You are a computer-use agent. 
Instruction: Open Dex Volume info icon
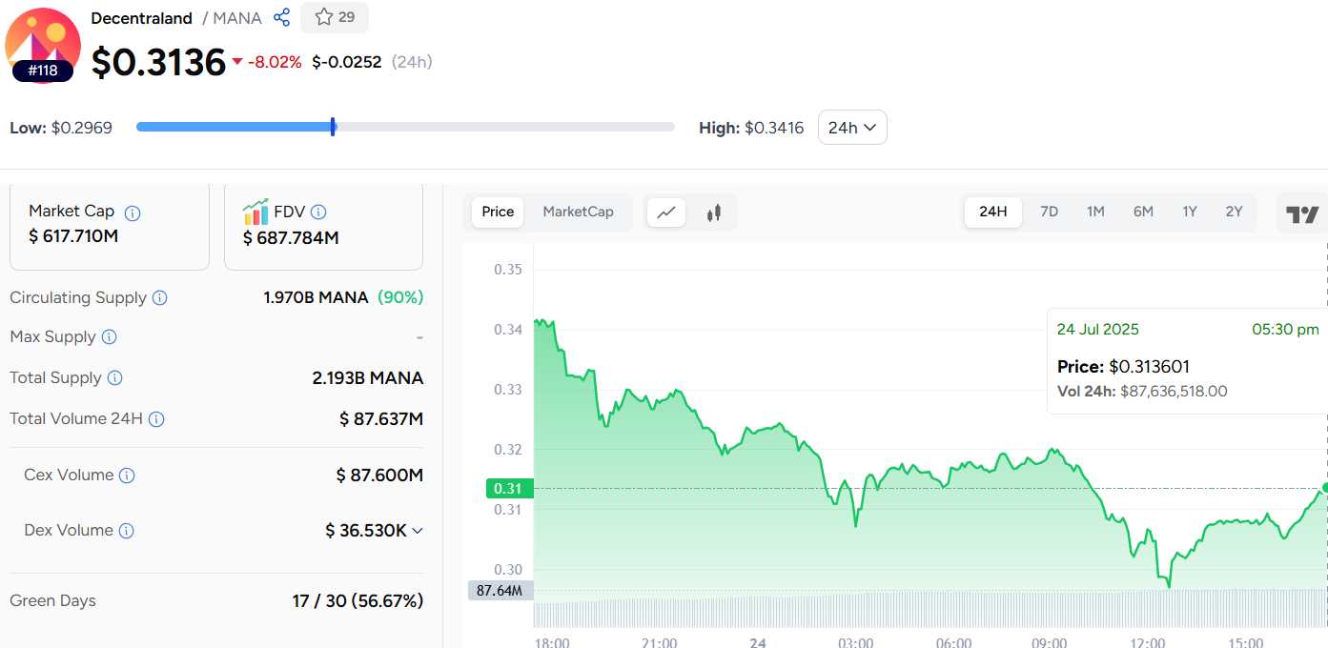127,531
